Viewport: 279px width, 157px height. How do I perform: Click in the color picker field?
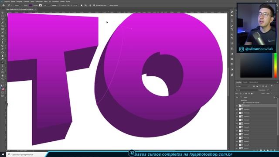click(x=256, y=65)
